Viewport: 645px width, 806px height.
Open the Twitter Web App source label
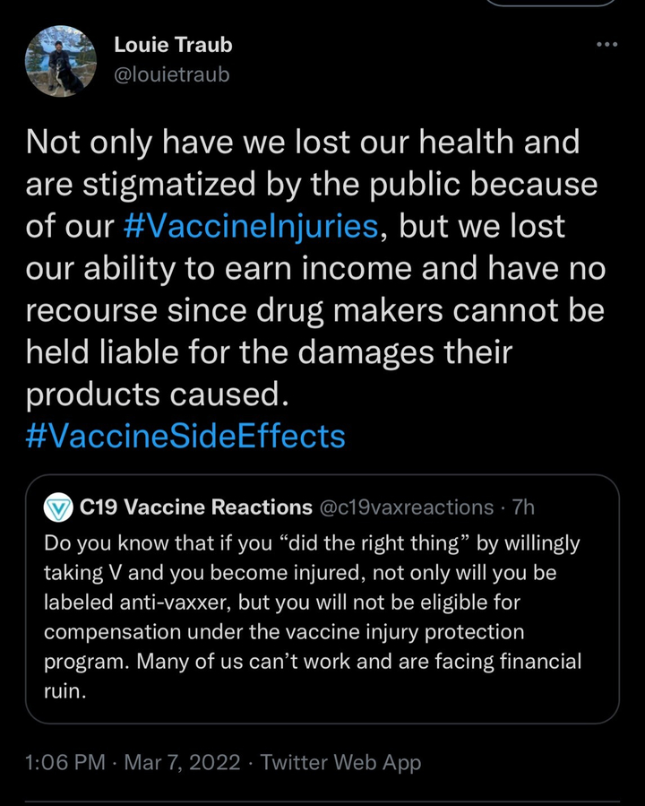pos(340,763)
